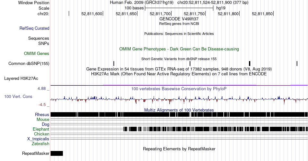Image resolution: width=308 pixels, height=161 pixels.
Task: Click 'Repeating Elements by RepeatMasker' title
Action: click(x=179, y=149)
